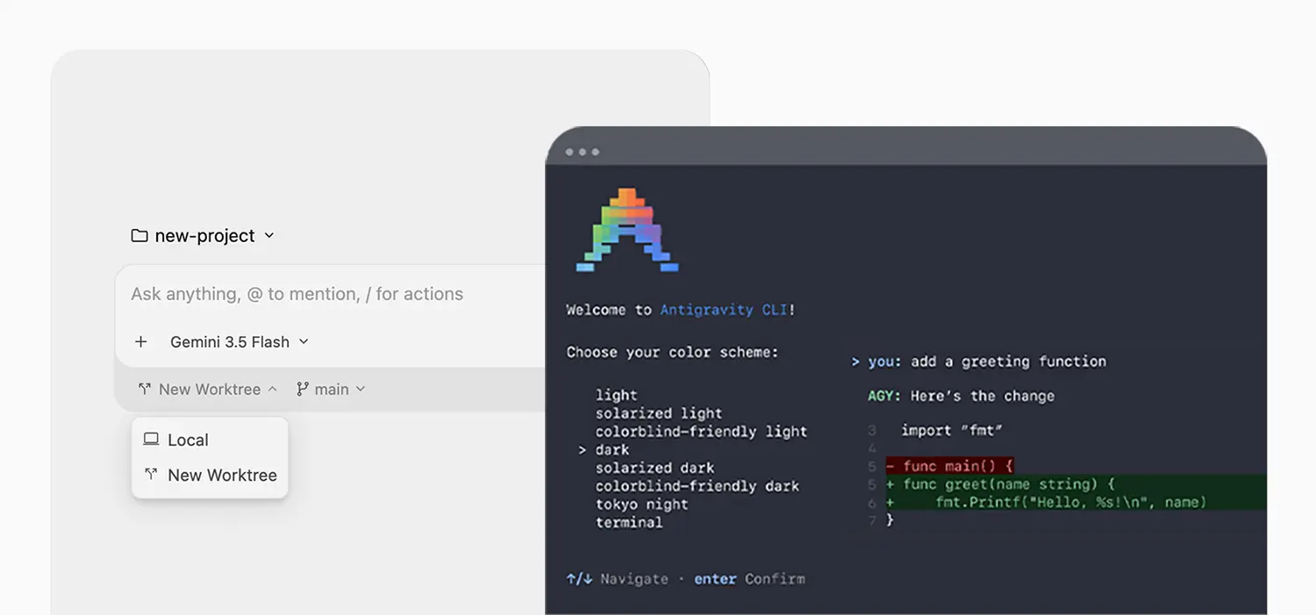Click the plus icon to add attachment
This screenshot has height=615, width=1316.
[140, 342]
